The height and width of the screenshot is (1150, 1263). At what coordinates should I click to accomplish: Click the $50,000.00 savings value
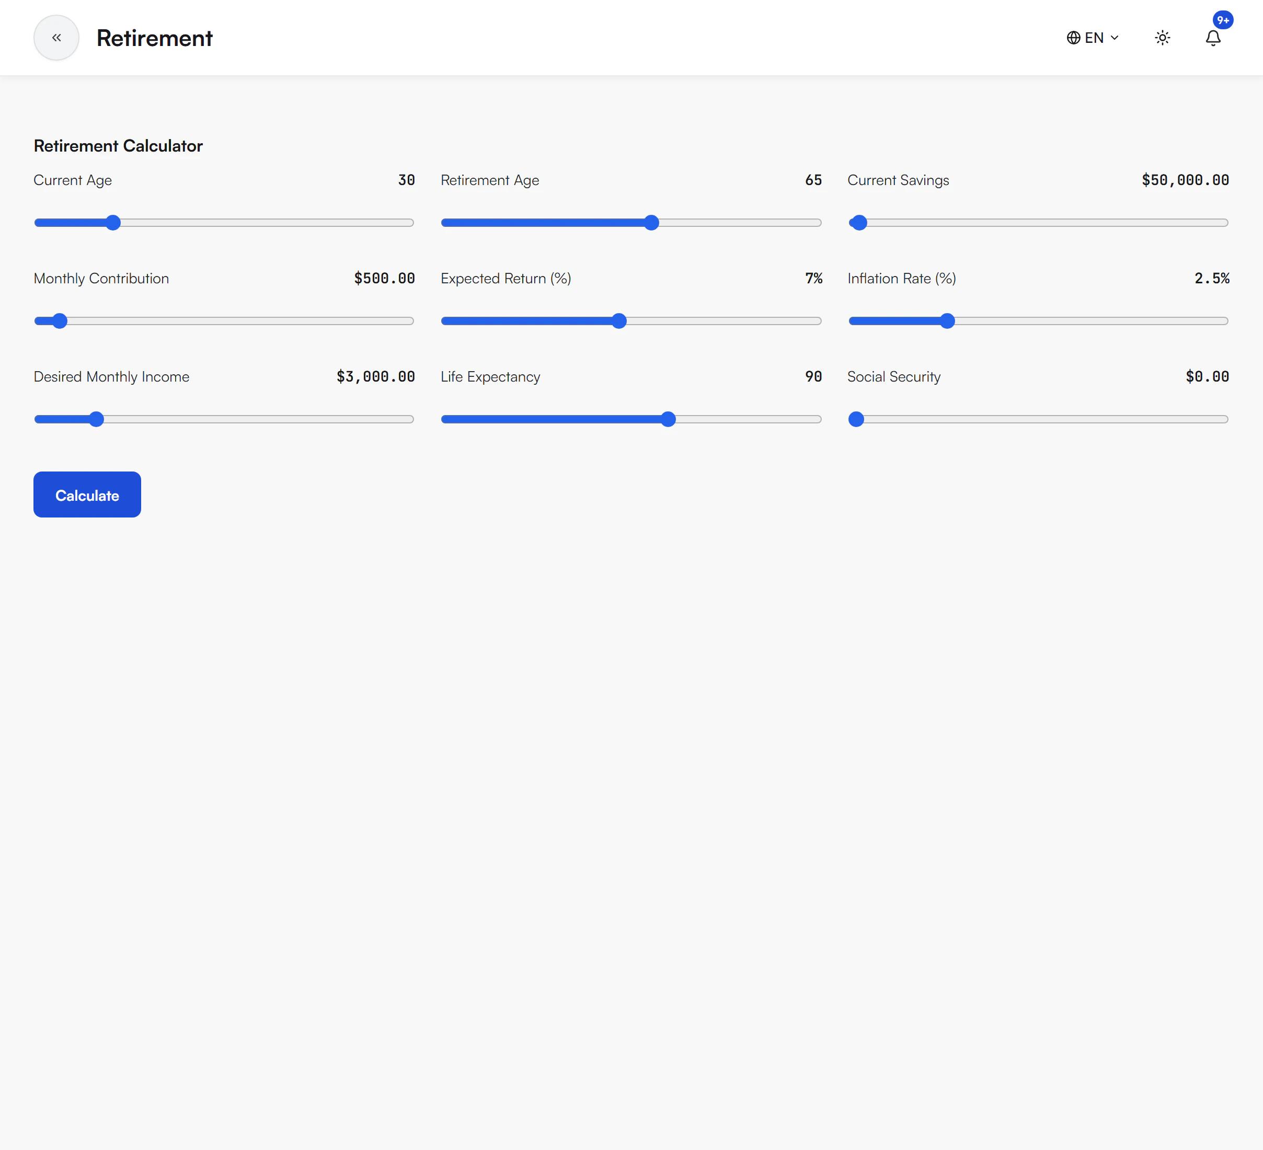coord(1185,180)
